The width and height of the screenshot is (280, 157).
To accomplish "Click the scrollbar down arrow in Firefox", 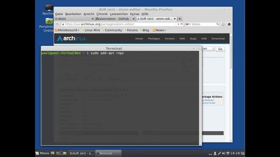I will [231, 140].
